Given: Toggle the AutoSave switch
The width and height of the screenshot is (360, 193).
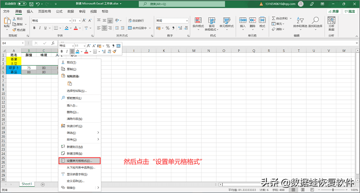Looking at the screenshot, I should click(x=22, y=4).
